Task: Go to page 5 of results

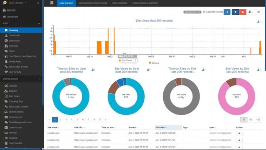Action: 77,120
